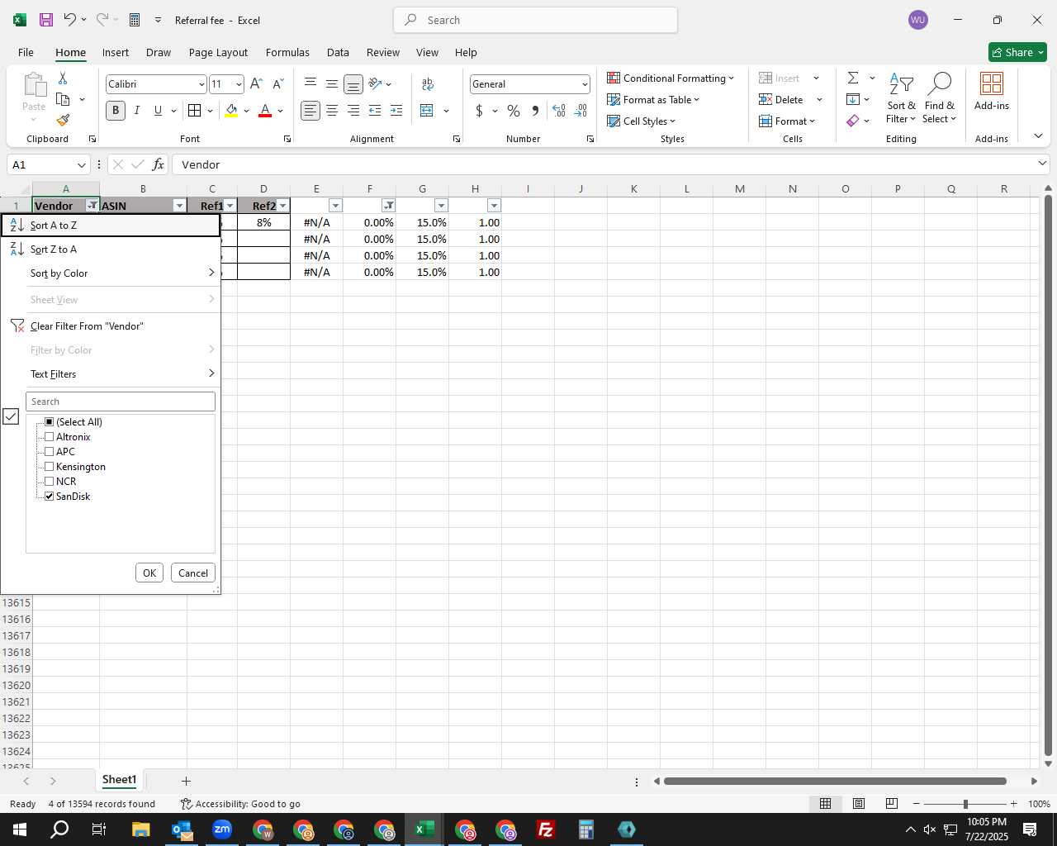Toggle multi-select checkmark beside filter list
Image resolution: width=1057 pixels, height=846 pixels.
(x=11, y=416)
